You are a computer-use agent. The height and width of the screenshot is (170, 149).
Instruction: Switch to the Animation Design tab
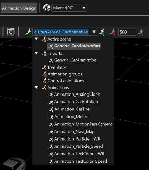[x=19, y=8]
